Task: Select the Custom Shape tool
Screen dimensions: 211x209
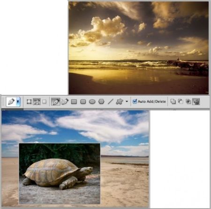Action: (120, 102)
